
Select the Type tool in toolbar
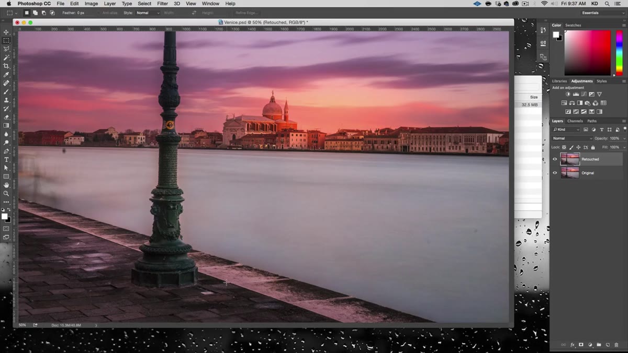[6, 160]
